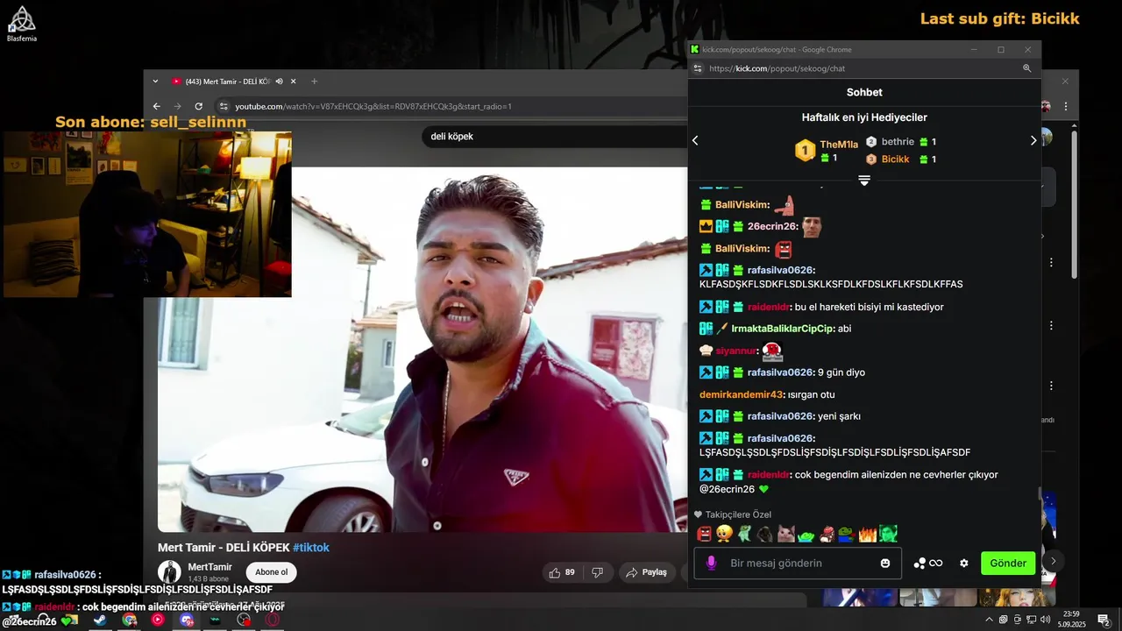Like the video with thumbs up
The width and height of the screenshot is (1122, 631).
[x=562, y=572]
